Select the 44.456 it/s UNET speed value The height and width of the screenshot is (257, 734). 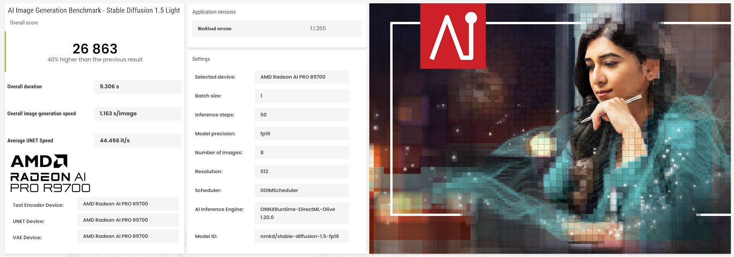[138, 141]
